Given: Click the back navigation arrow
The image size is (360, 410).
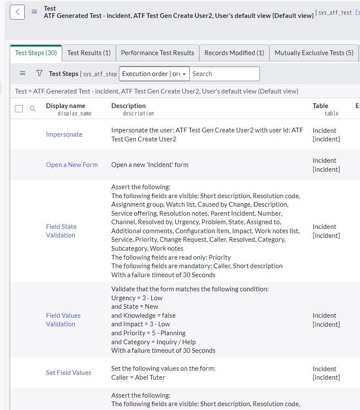Looking at the screenshot, I should coord(18,12).
